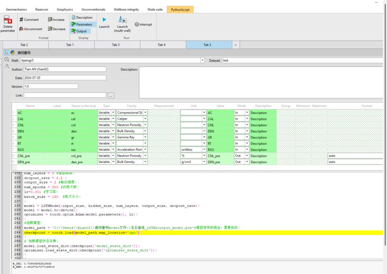Switch to Tab 3

coord(116,45)
